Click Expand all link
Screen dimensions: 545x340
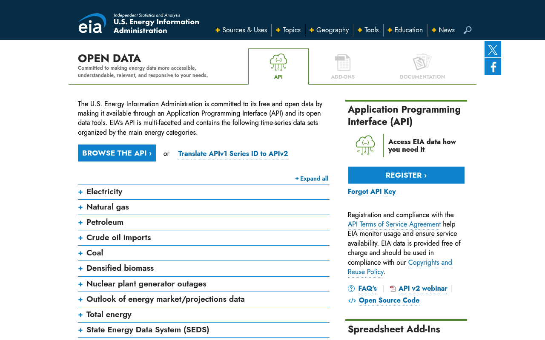click(312, 178)
